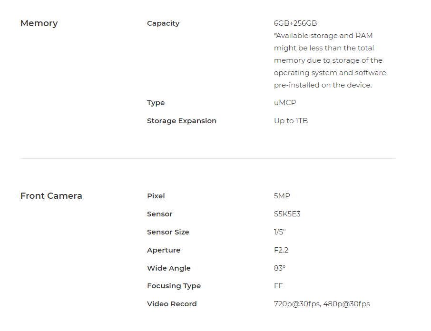Select the Wide Angle label

point(168,268)
